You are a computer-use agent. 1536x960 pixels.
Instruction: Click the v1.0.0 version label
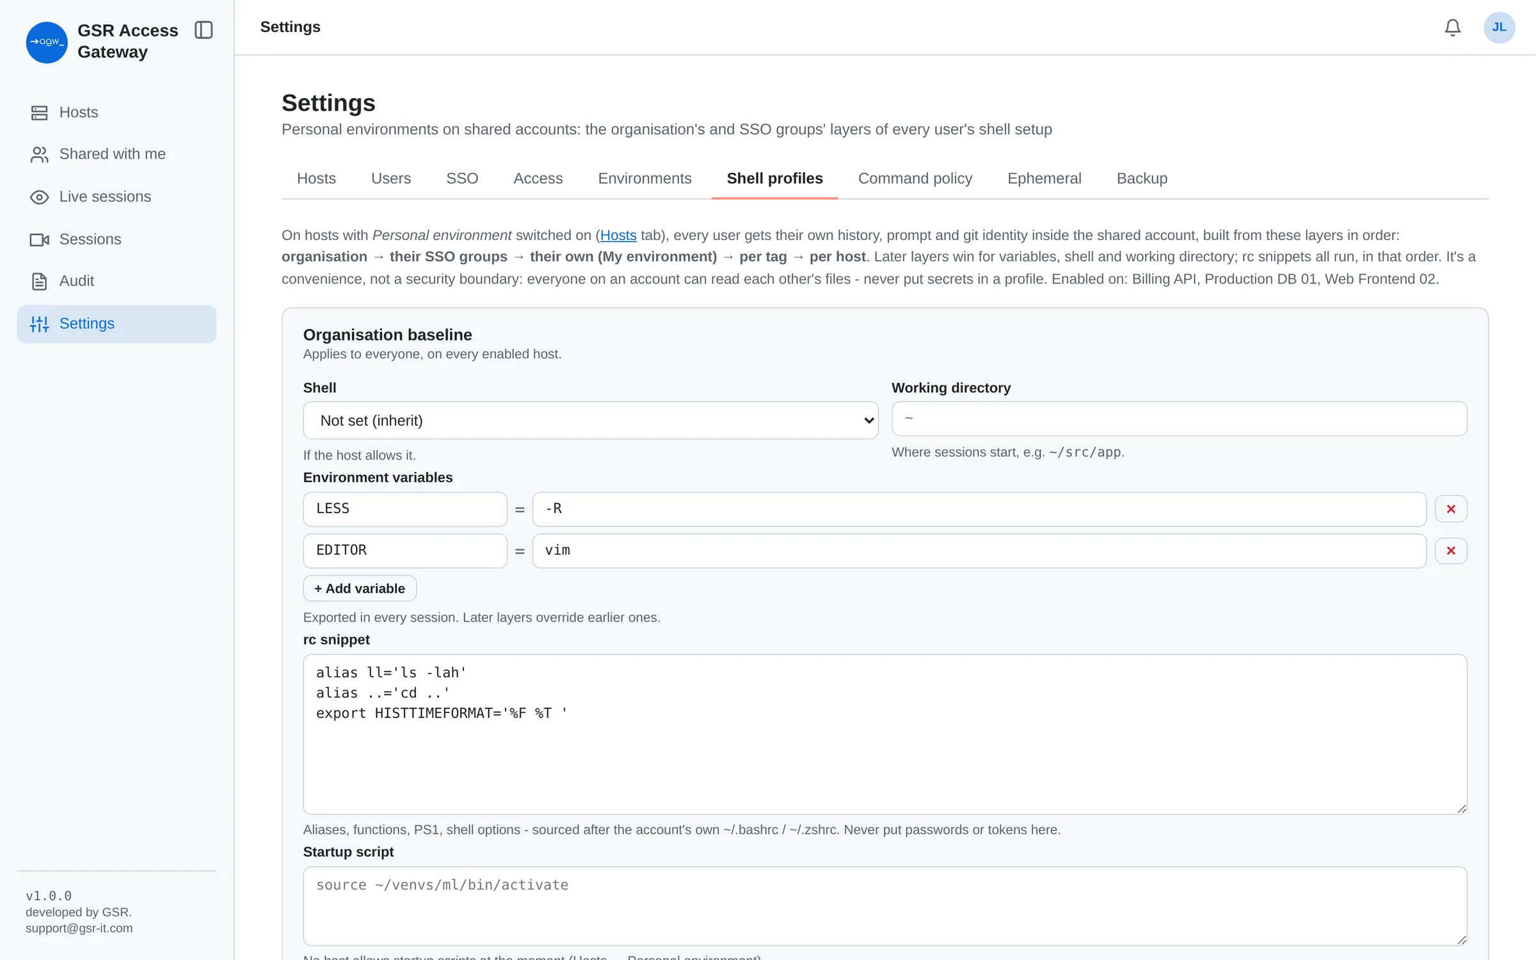pos(49,895)
